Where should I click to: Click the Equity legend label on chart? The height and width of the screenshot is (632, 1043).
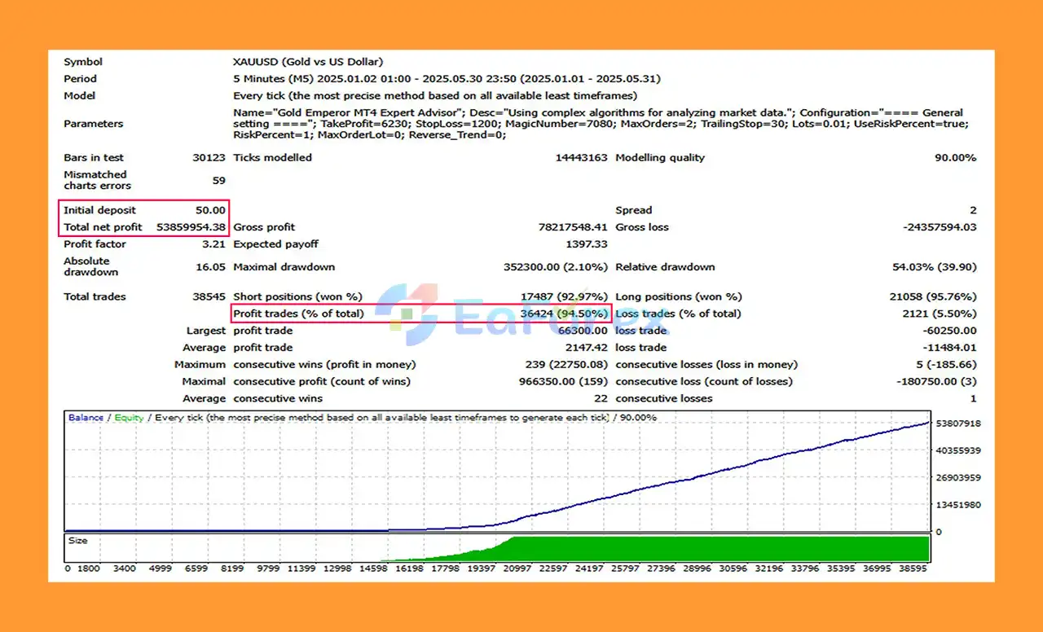(x=129, y=418)
